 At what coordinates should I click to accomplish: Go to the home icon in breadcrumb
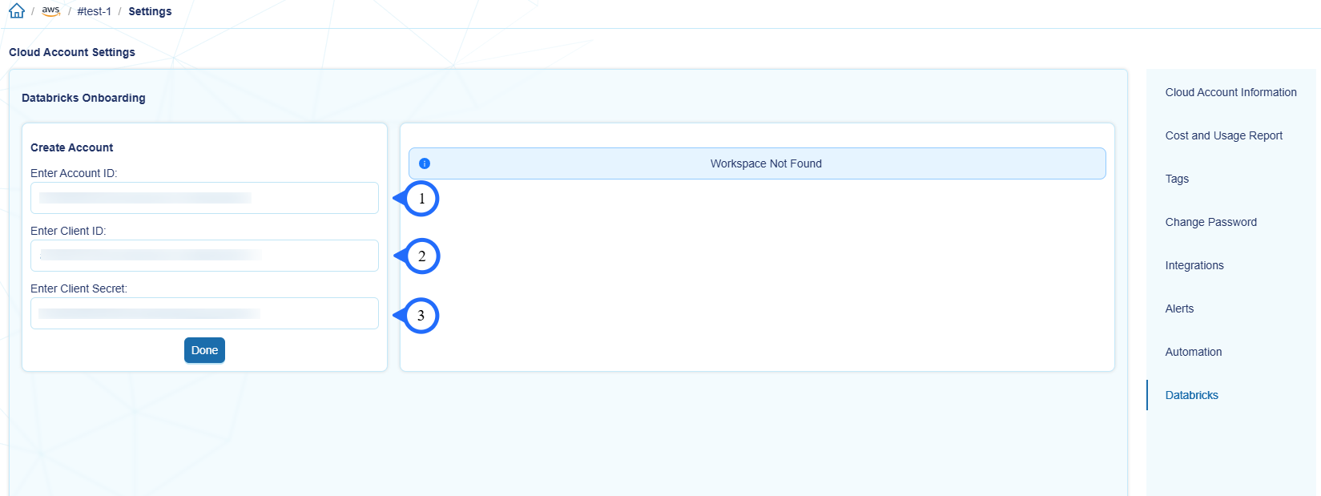[17, 11]
